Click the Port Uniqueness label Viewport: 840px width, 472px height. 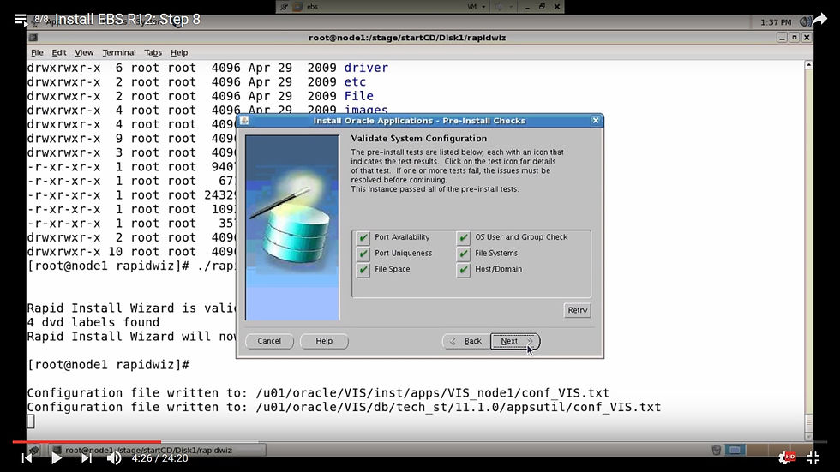(404, 253)
